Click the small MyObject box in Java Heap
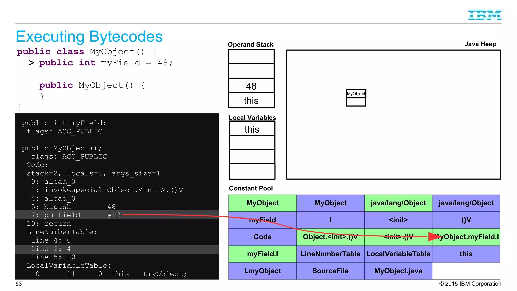Viewport: 517px width, 291px height. coord(356,98)
